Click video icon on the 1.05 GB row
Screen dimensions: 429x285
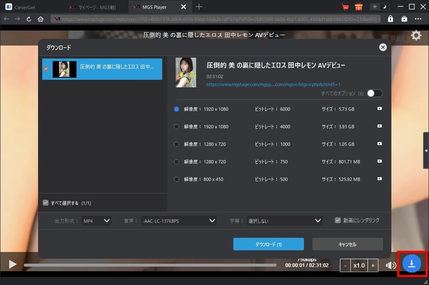[x=380, y=144]
